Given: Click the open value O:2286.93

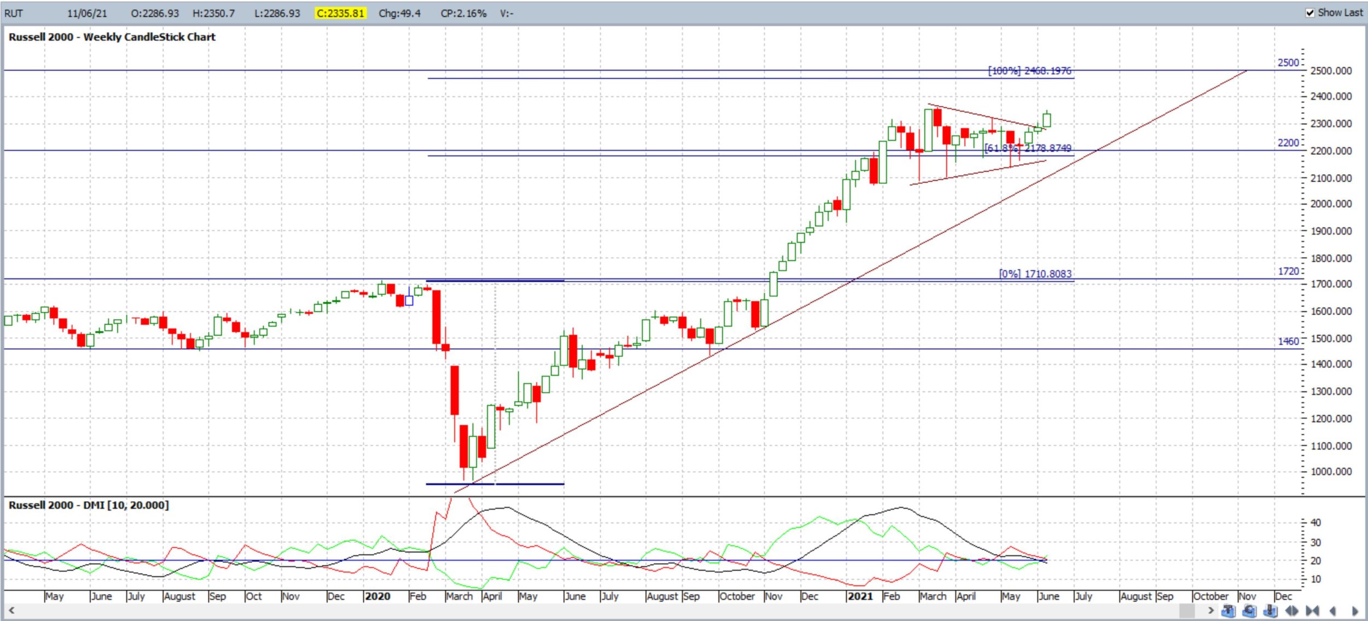Looking at the screenshot, I should [155, 13].
